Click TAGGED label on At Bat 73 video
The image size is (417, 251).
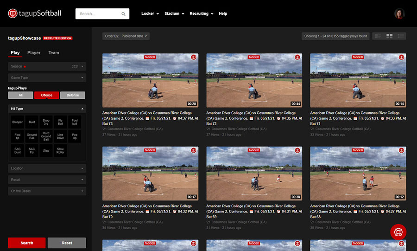click(x=150, y=57)
